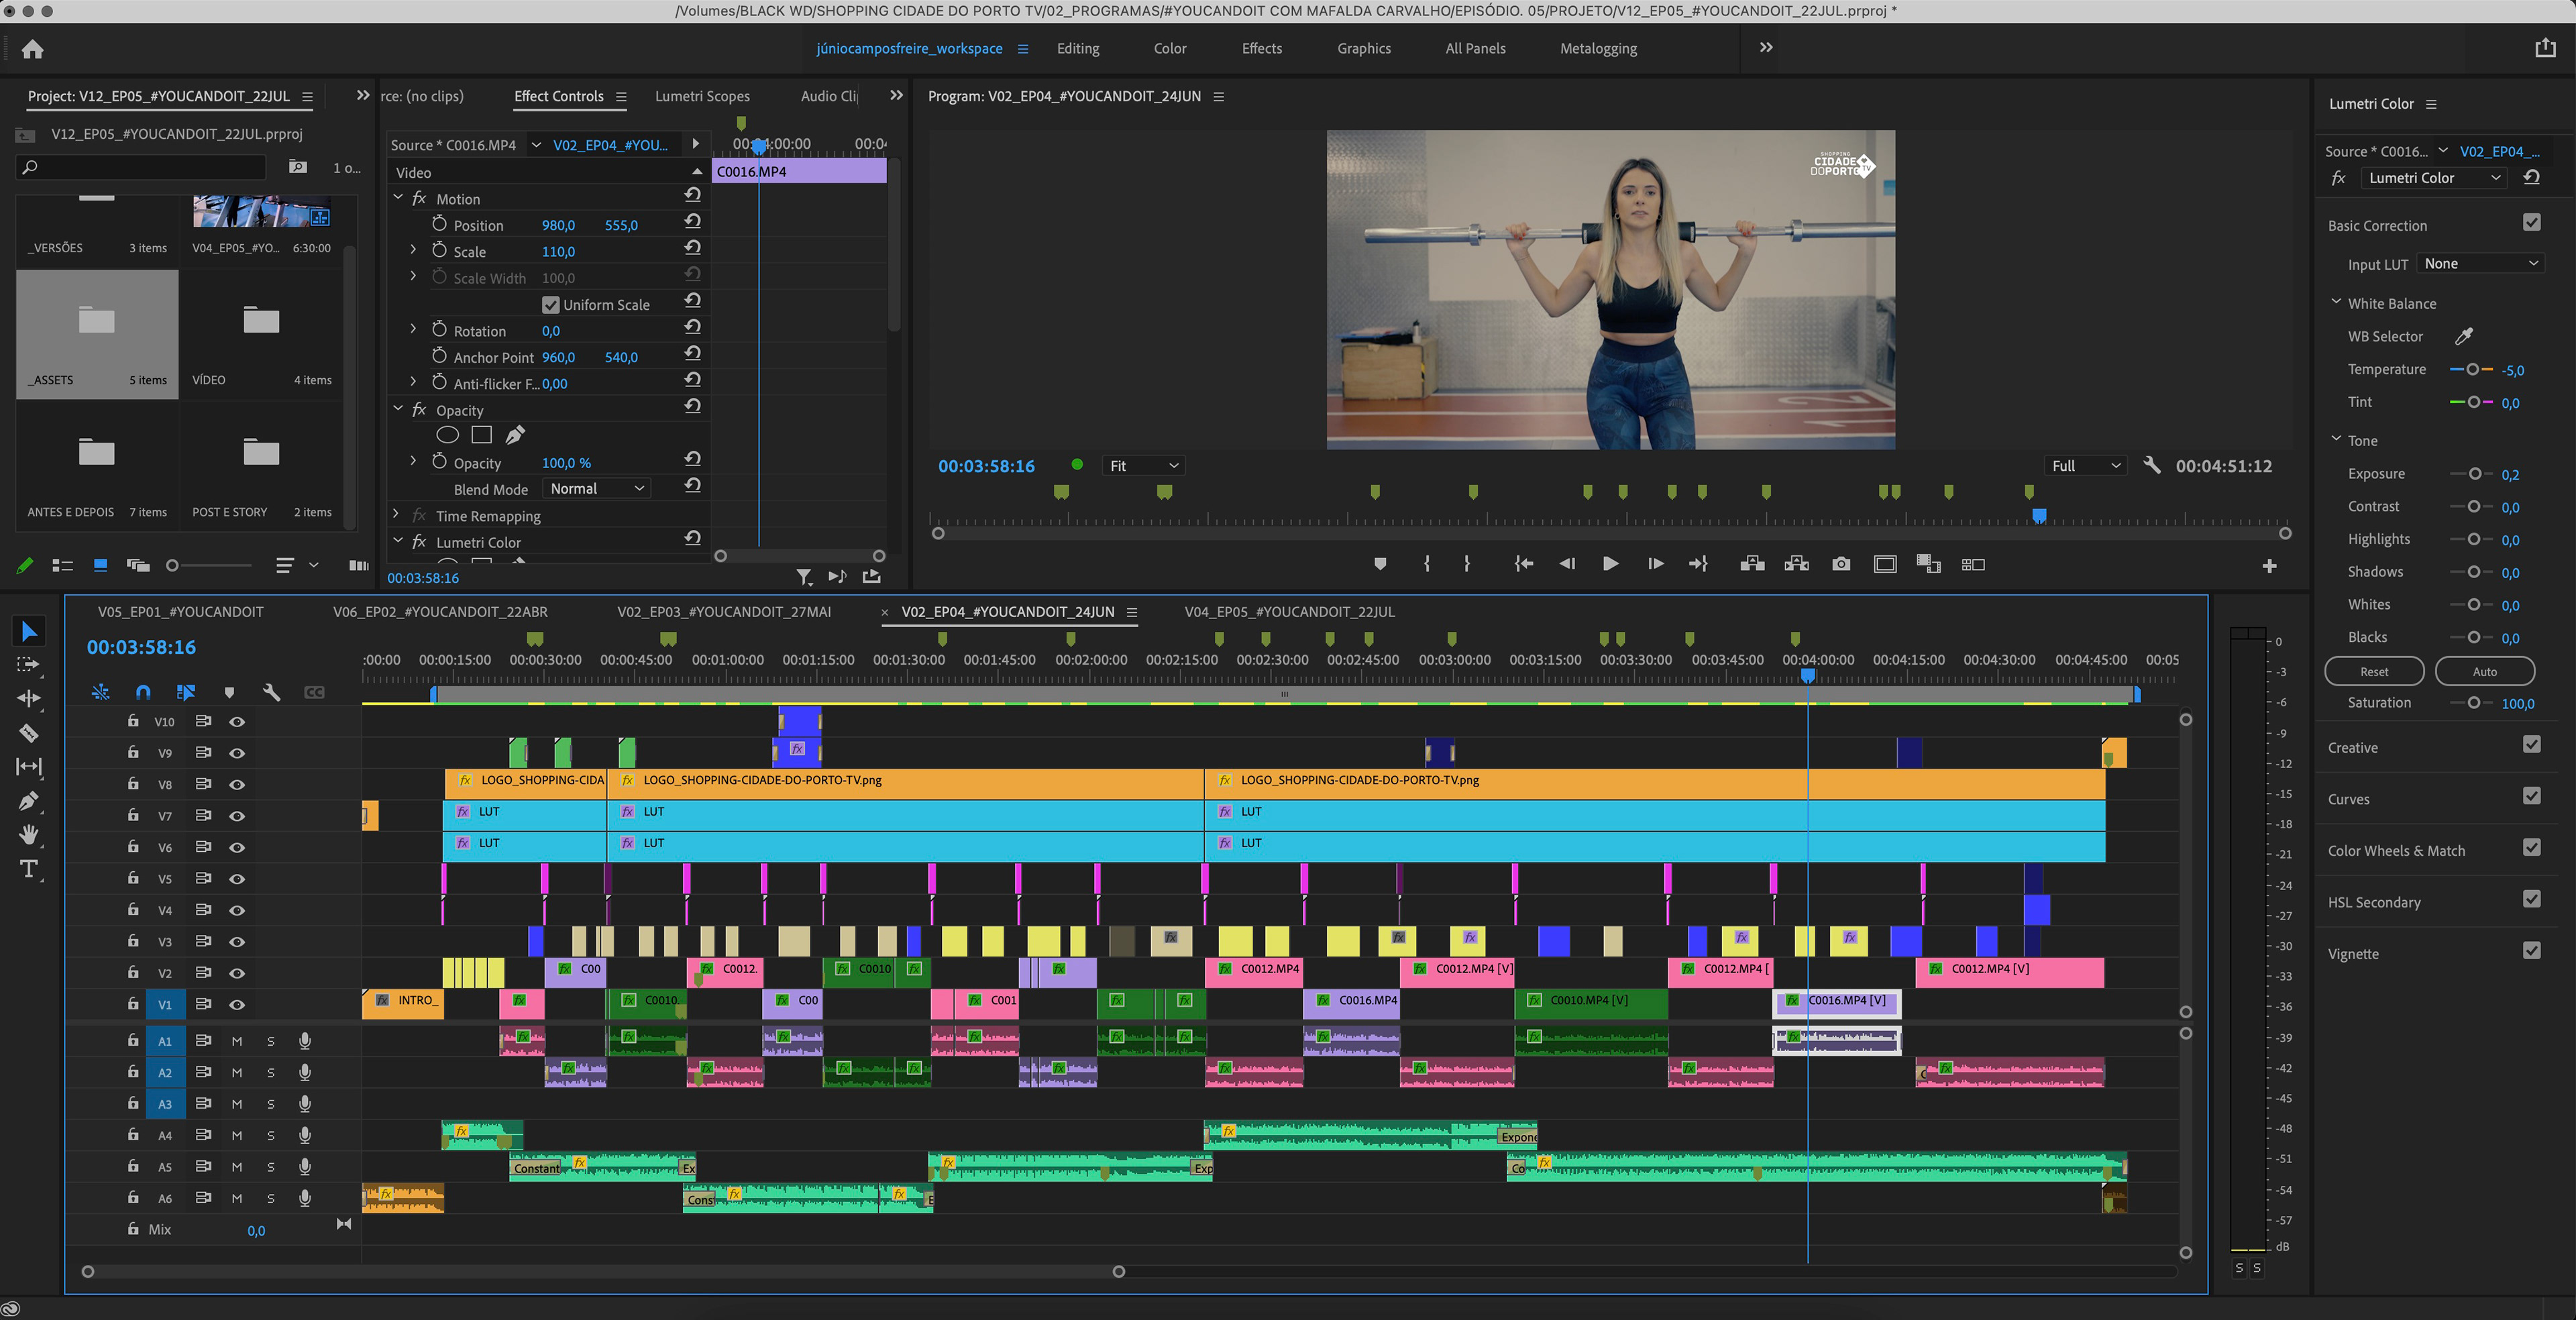Viewport: 2576px width, 1320px height.
Task: Select the Hand tool
Action: coord(29,834)
